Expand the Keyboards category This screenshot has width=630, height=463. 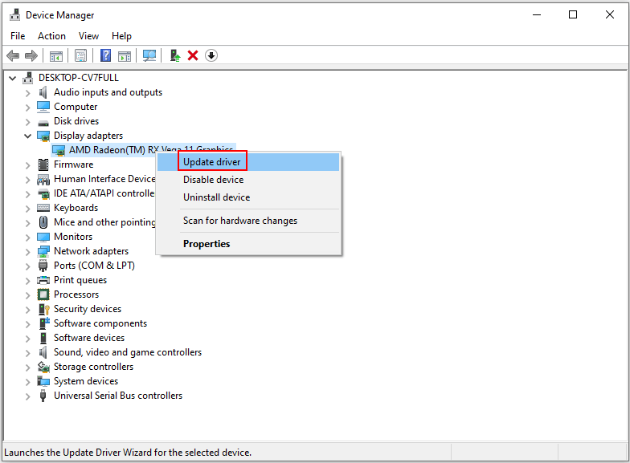[27, 209]
